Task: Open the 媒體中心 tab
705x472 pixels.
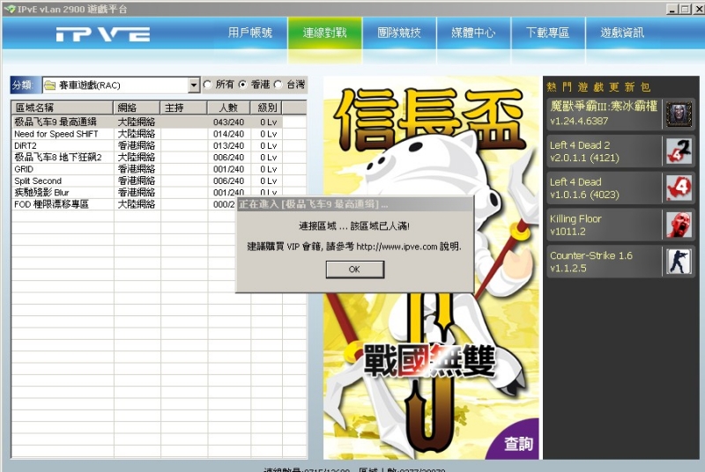Action: pos(474,33)
